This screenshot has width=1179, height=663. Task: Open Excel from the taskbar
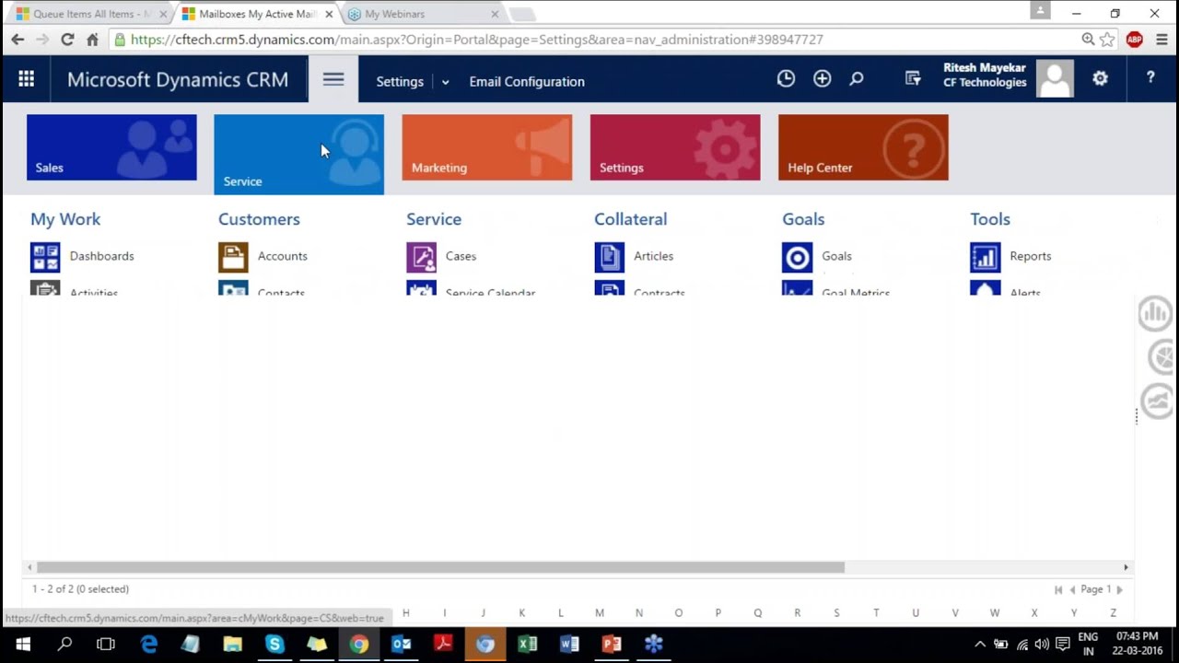pyautogui.click(x=527, y=644)
